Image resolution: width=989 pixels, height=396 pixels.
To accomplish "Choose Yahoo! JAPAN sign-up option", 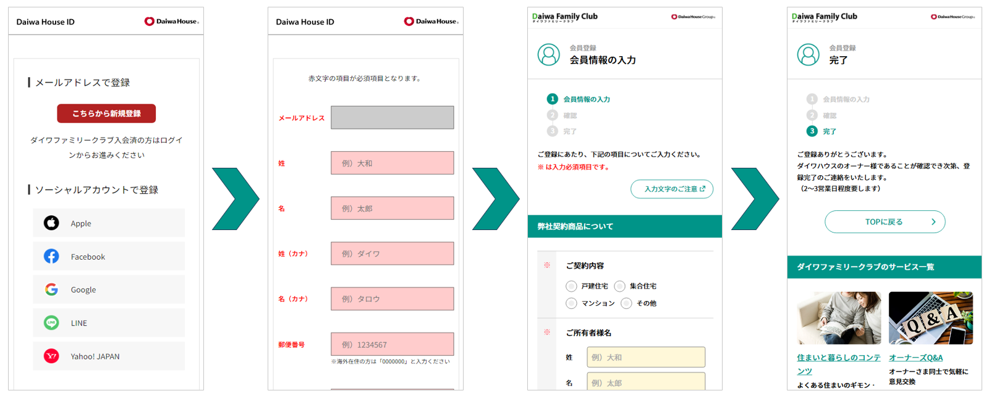I will [109, 356].
